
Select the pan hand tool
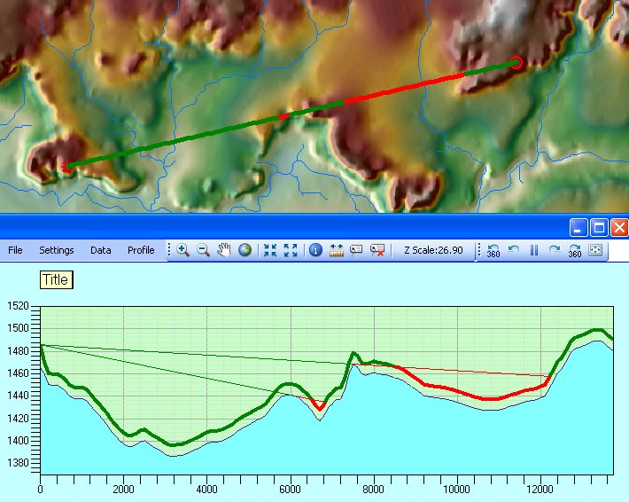click(x=223, y=250)
